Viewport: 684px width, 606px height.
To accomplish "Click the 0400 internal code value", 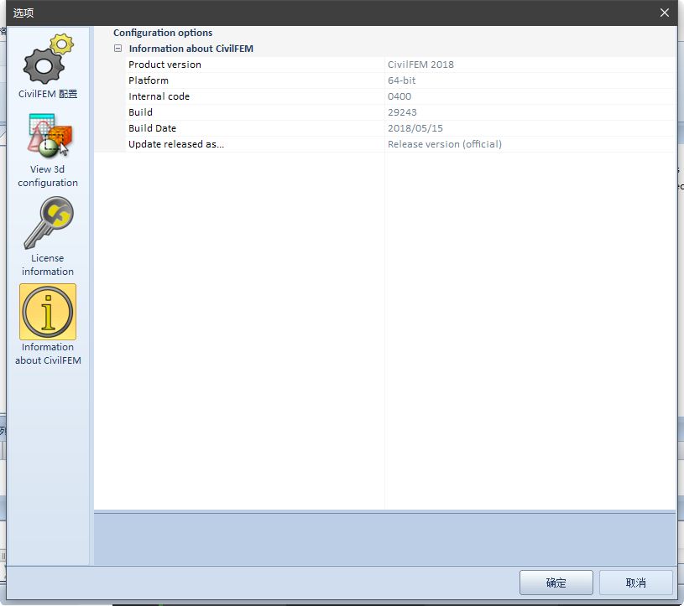I will pos(399,96).
